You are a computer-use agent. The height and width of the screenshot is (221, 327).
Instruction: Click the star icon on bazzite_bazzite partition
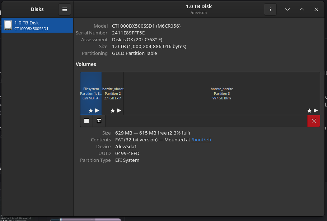click(309, 110)
